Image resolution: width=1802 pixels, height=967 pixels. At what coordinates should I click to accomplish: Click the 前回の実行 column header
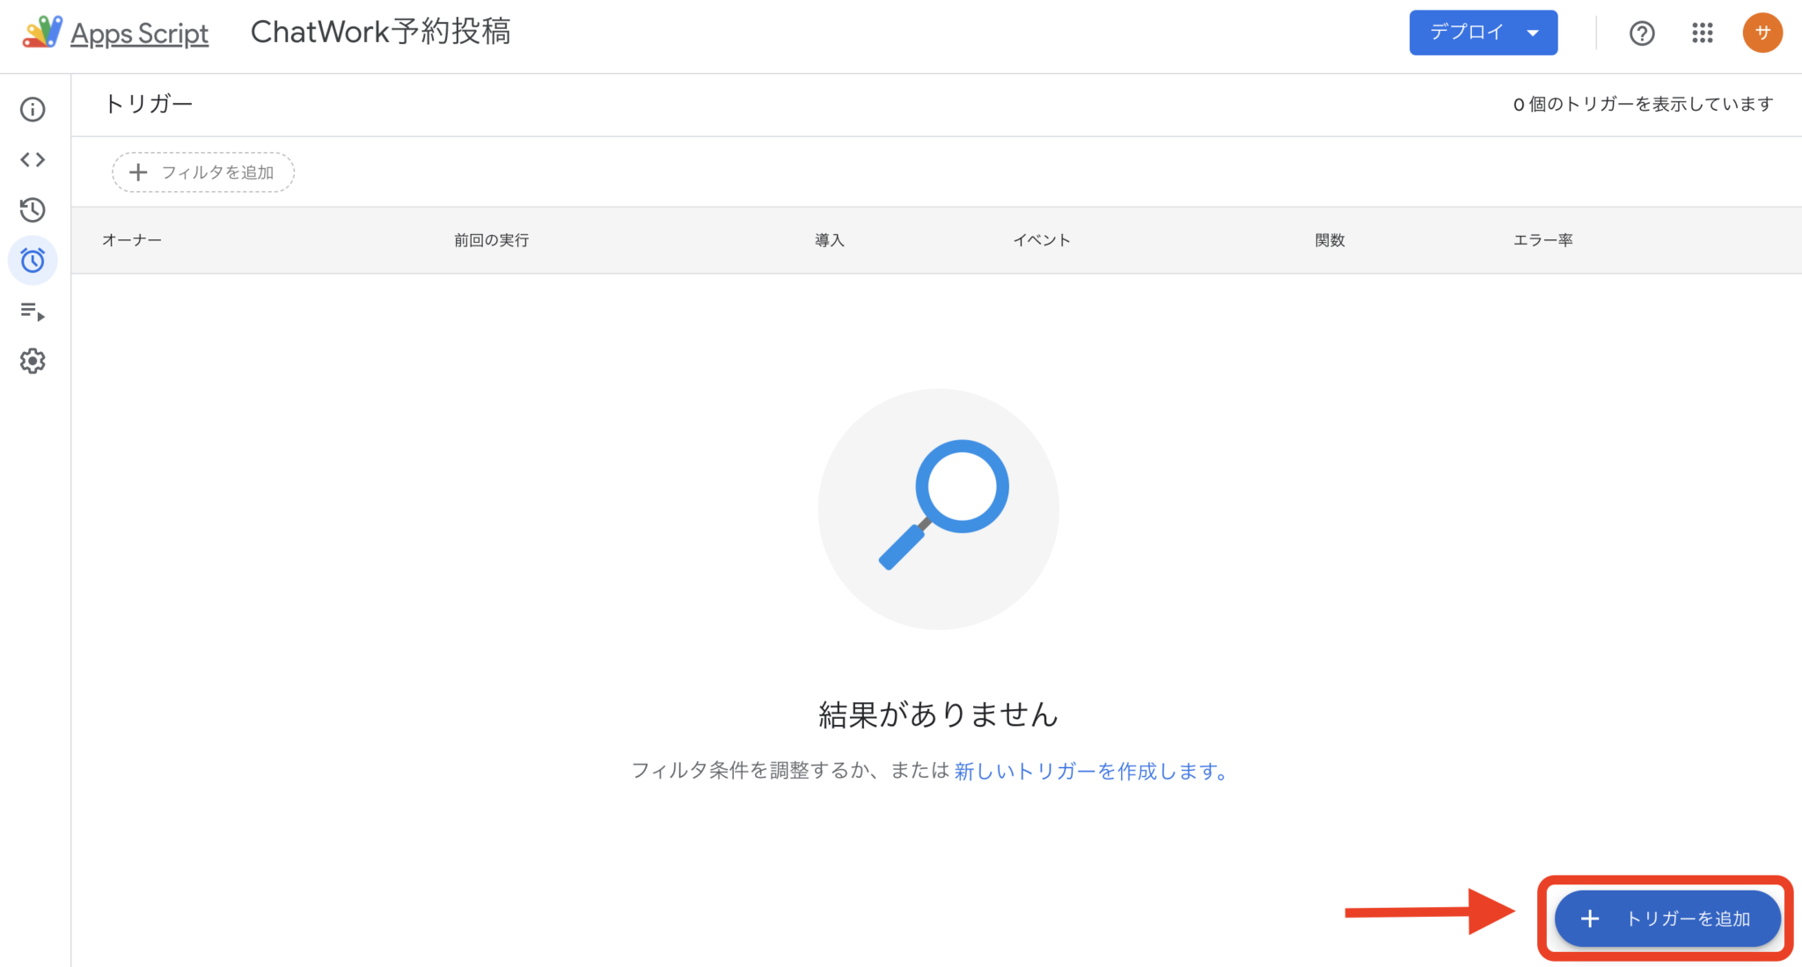click(491, 240)
